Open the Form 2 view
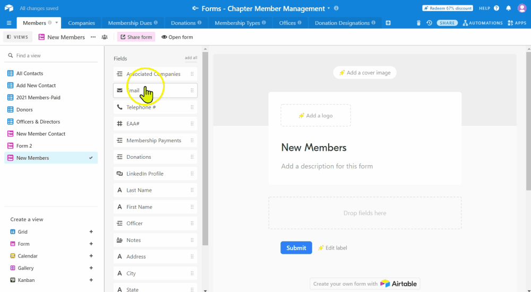The width and height of the screenshot is (531, 292). click(x=51, y=146)
